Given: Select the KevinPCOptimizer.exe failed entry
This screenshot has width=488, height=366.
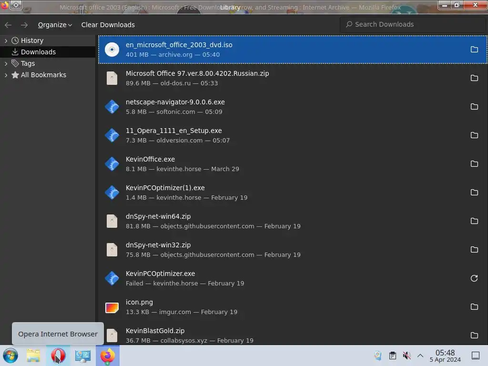Looking at the screenshot, I should click(293, 278).
